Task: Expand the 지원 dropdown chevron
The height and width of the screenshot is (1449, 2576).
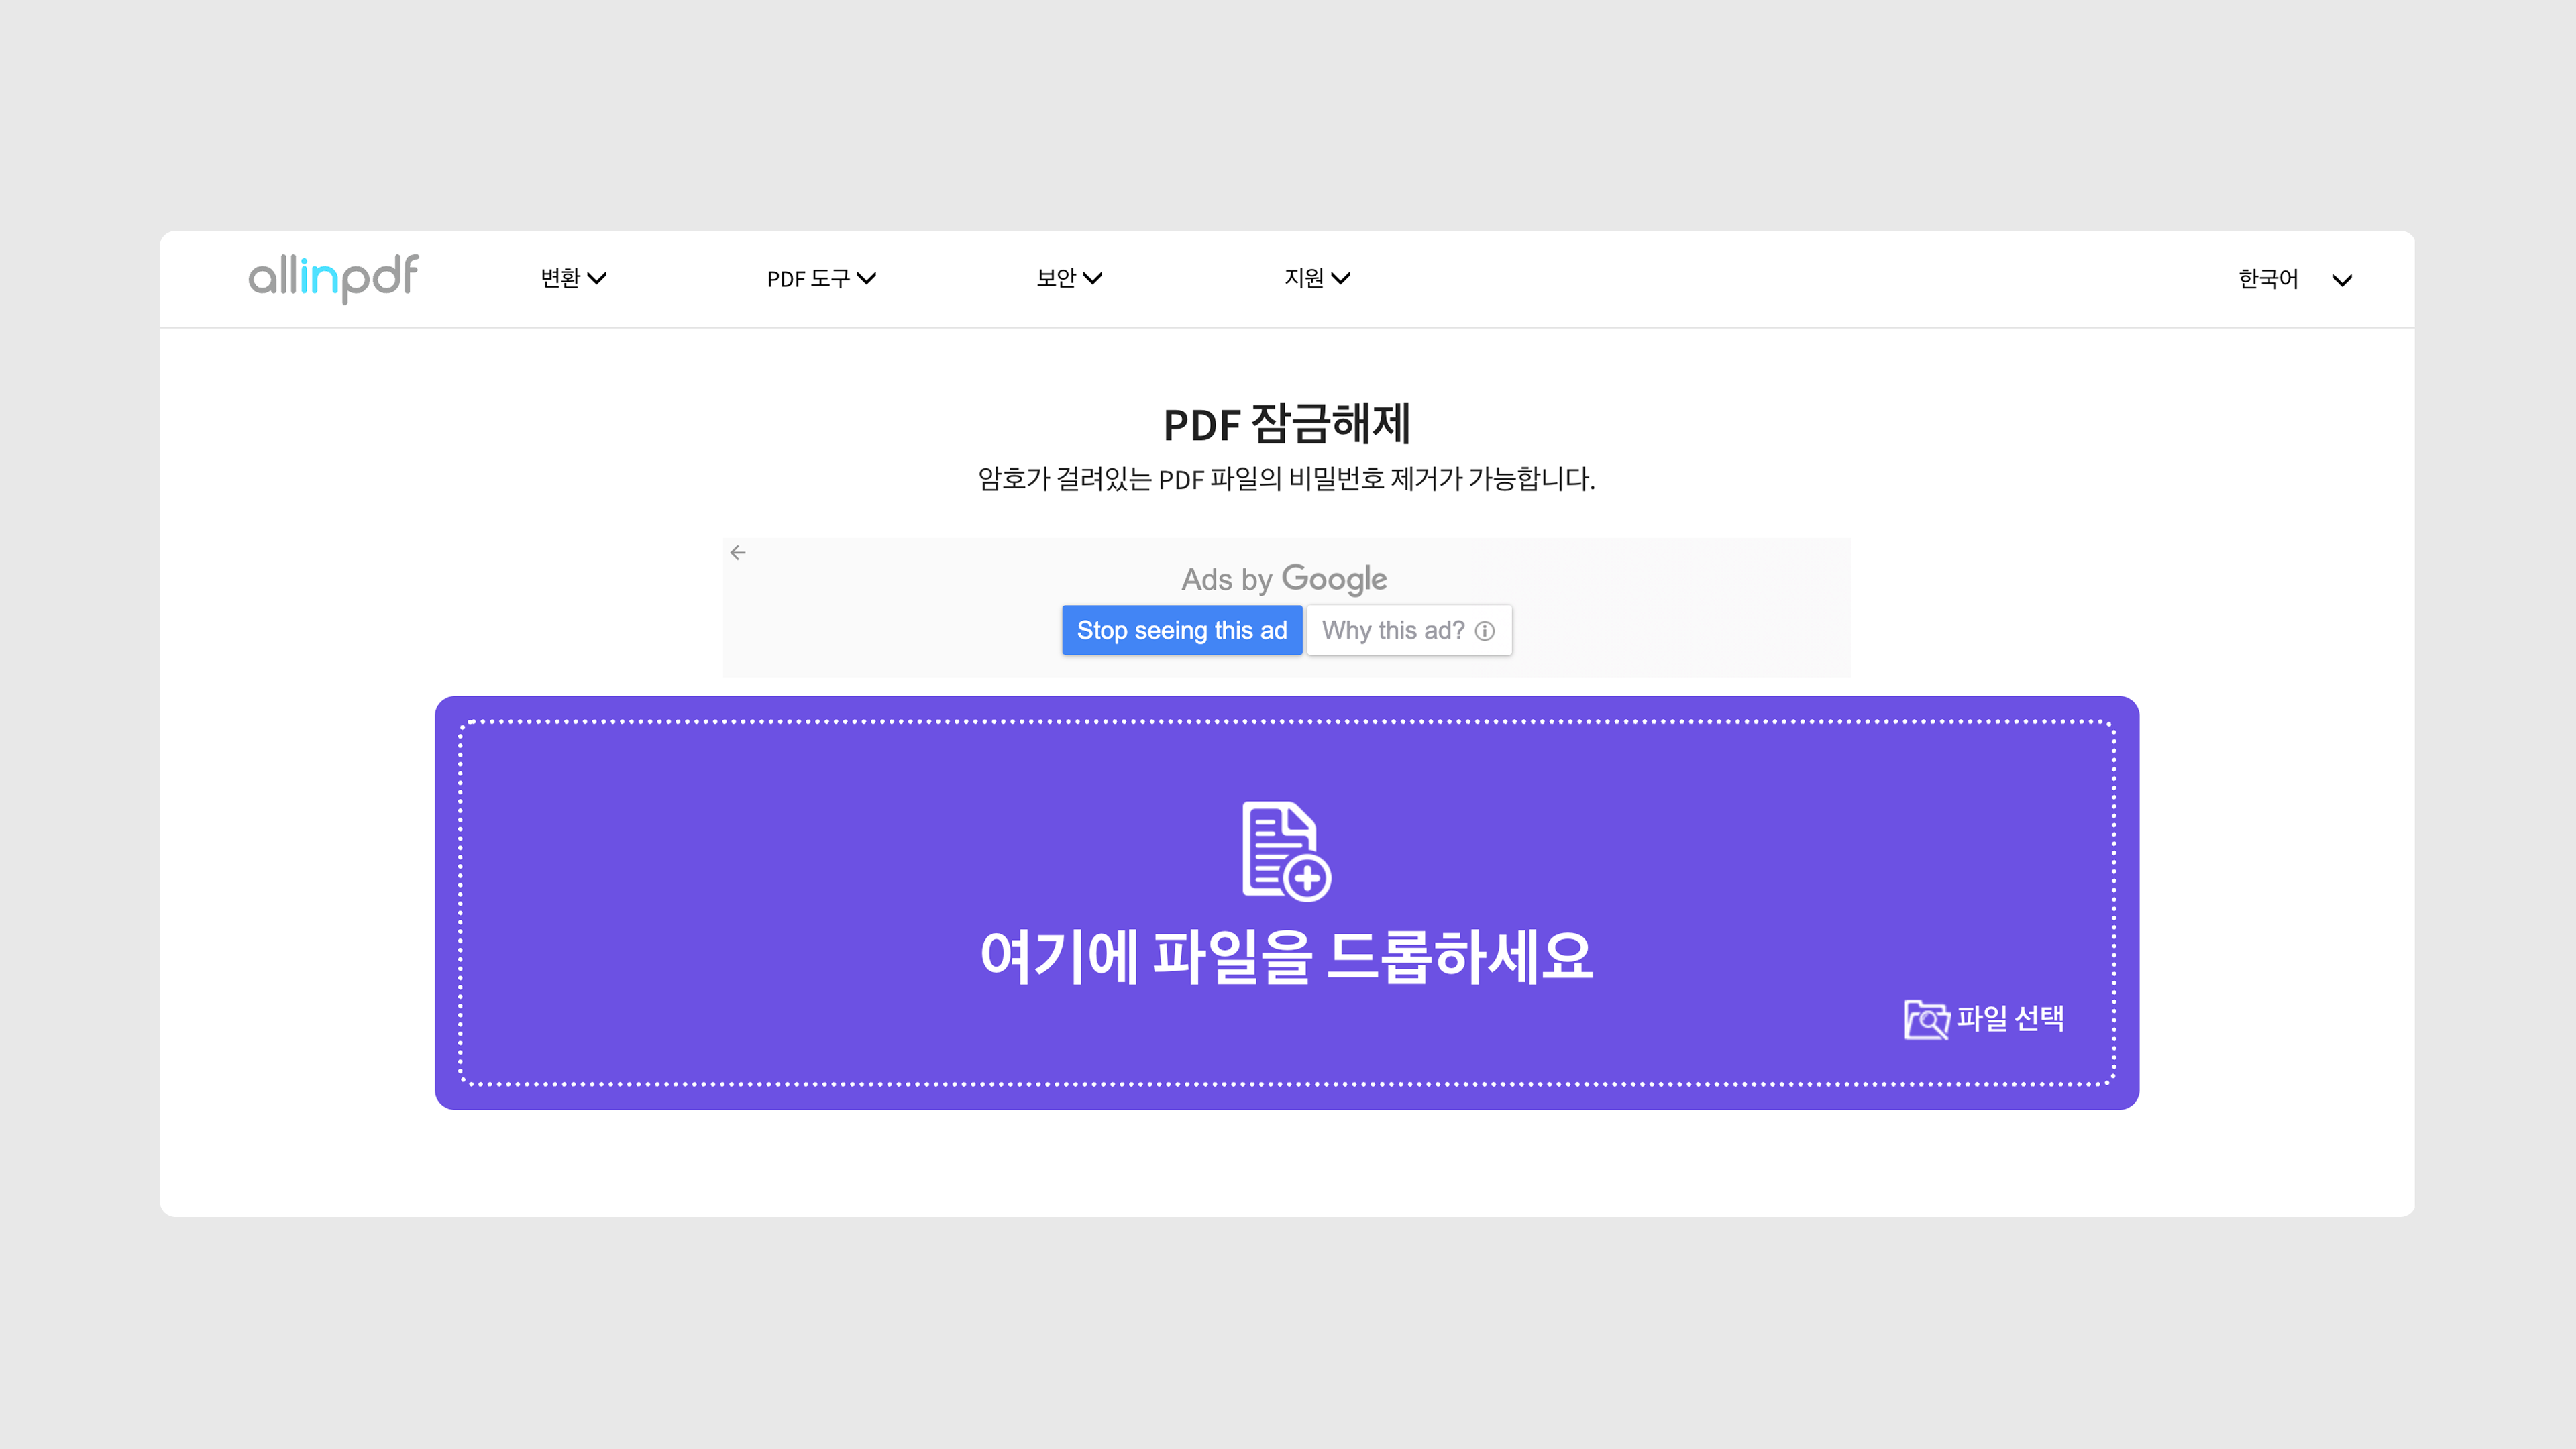Action: tap(1341, 278)
